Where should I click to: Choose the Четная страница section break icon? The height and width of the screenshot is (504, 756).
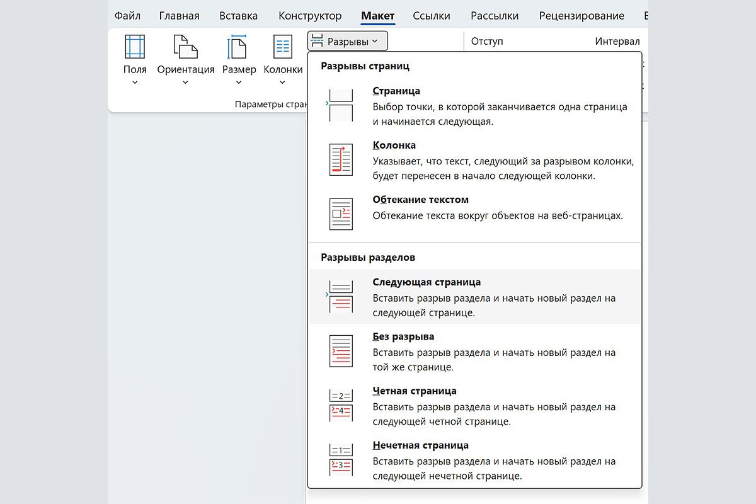[341, 404]
